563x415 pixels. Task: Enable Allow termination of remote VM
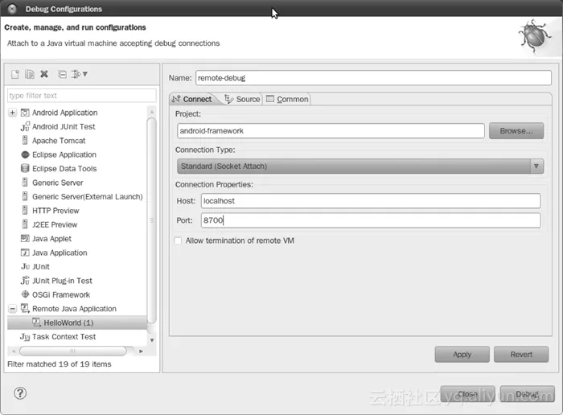click(x=179, y=240)
